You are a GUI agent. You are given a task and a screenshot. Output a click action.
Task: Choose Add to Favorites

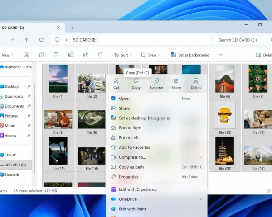156,147
